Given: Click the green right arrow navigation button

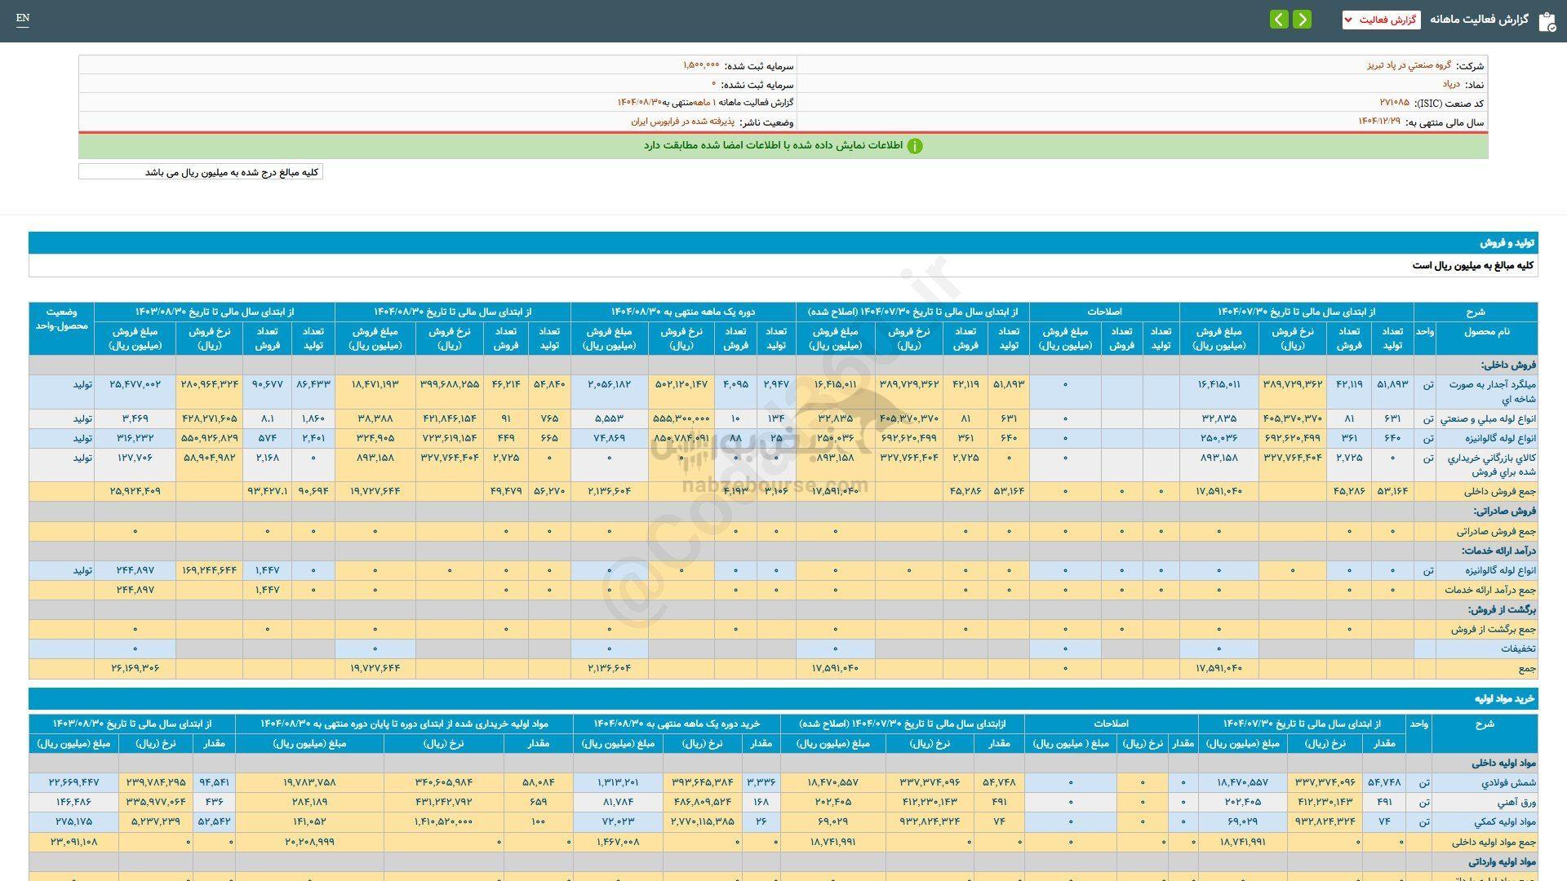Looking at the screenshot, I should [1303, 20].
